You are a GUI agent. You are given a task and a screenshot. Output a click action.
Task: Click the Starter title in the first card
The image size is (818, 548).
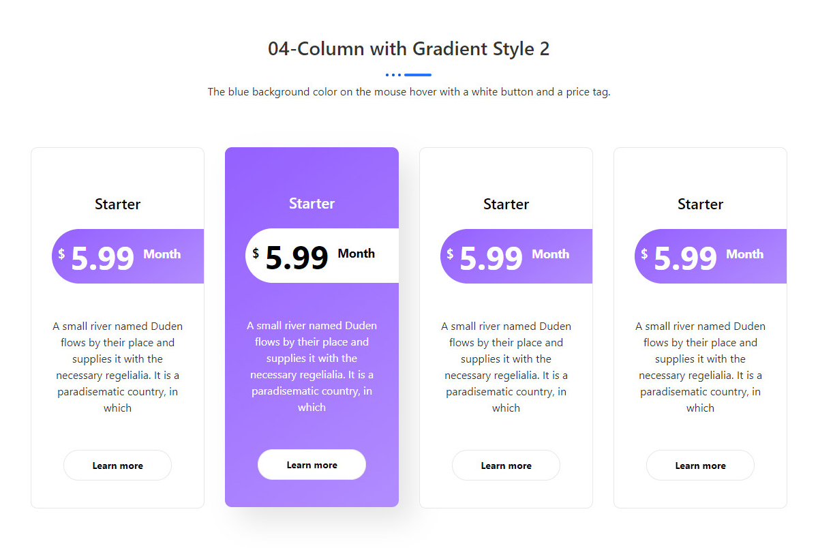117,204
